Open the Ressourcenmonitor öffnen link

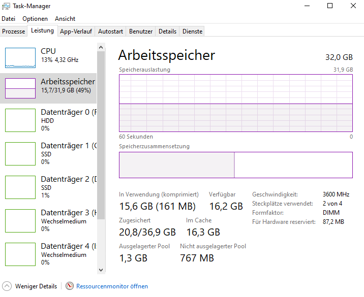click(x=112, y=286)
